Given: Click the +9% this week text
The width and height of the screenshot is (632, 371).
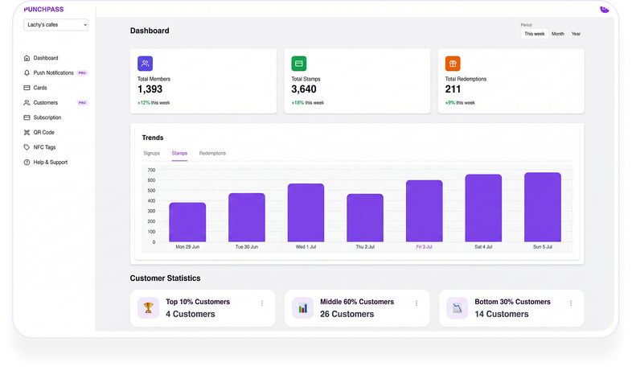Looking at the screenshot, I should click(x=460, y=103).
